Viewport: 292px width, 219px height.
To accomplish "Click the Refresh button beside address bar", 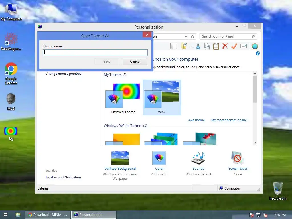I will [192, 36].
